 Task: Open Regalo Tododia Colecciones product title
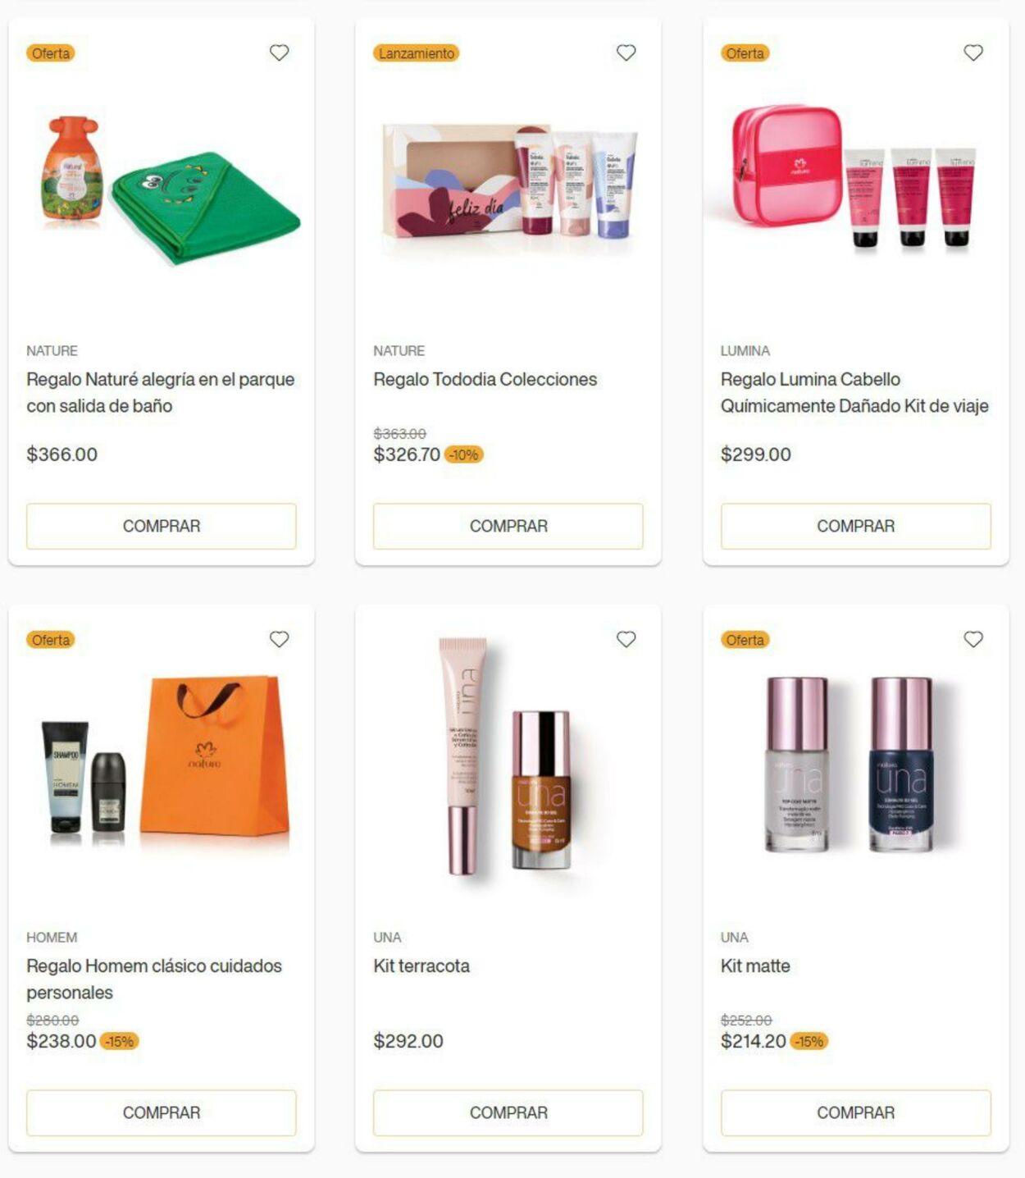485,379
